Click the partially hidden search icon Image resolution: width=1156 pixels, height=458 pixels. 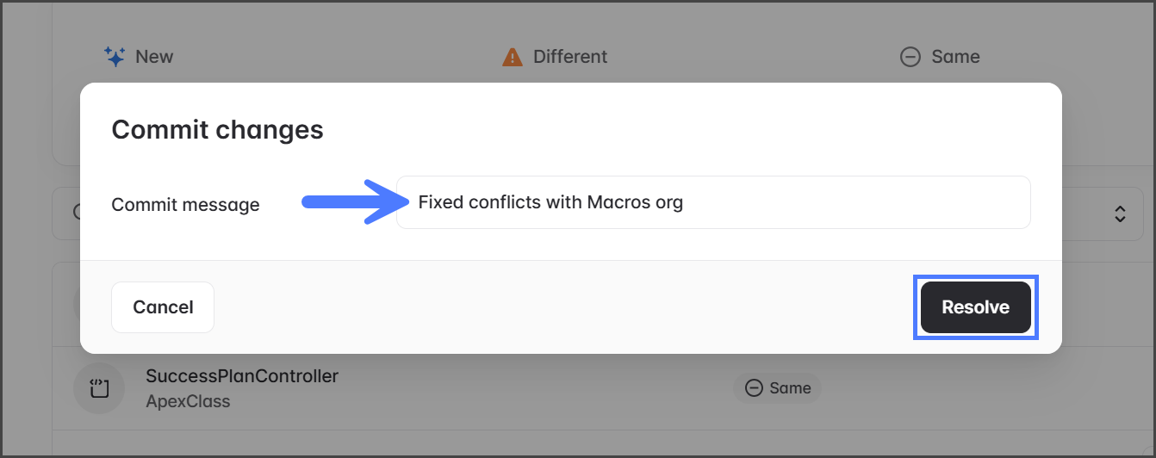(x=78, y=213)
